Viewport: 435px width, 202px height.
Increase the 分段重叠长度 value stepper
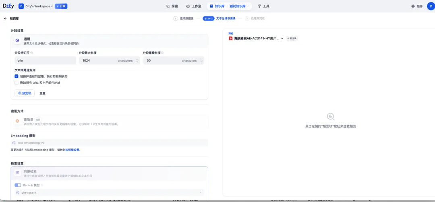point(201,59)
